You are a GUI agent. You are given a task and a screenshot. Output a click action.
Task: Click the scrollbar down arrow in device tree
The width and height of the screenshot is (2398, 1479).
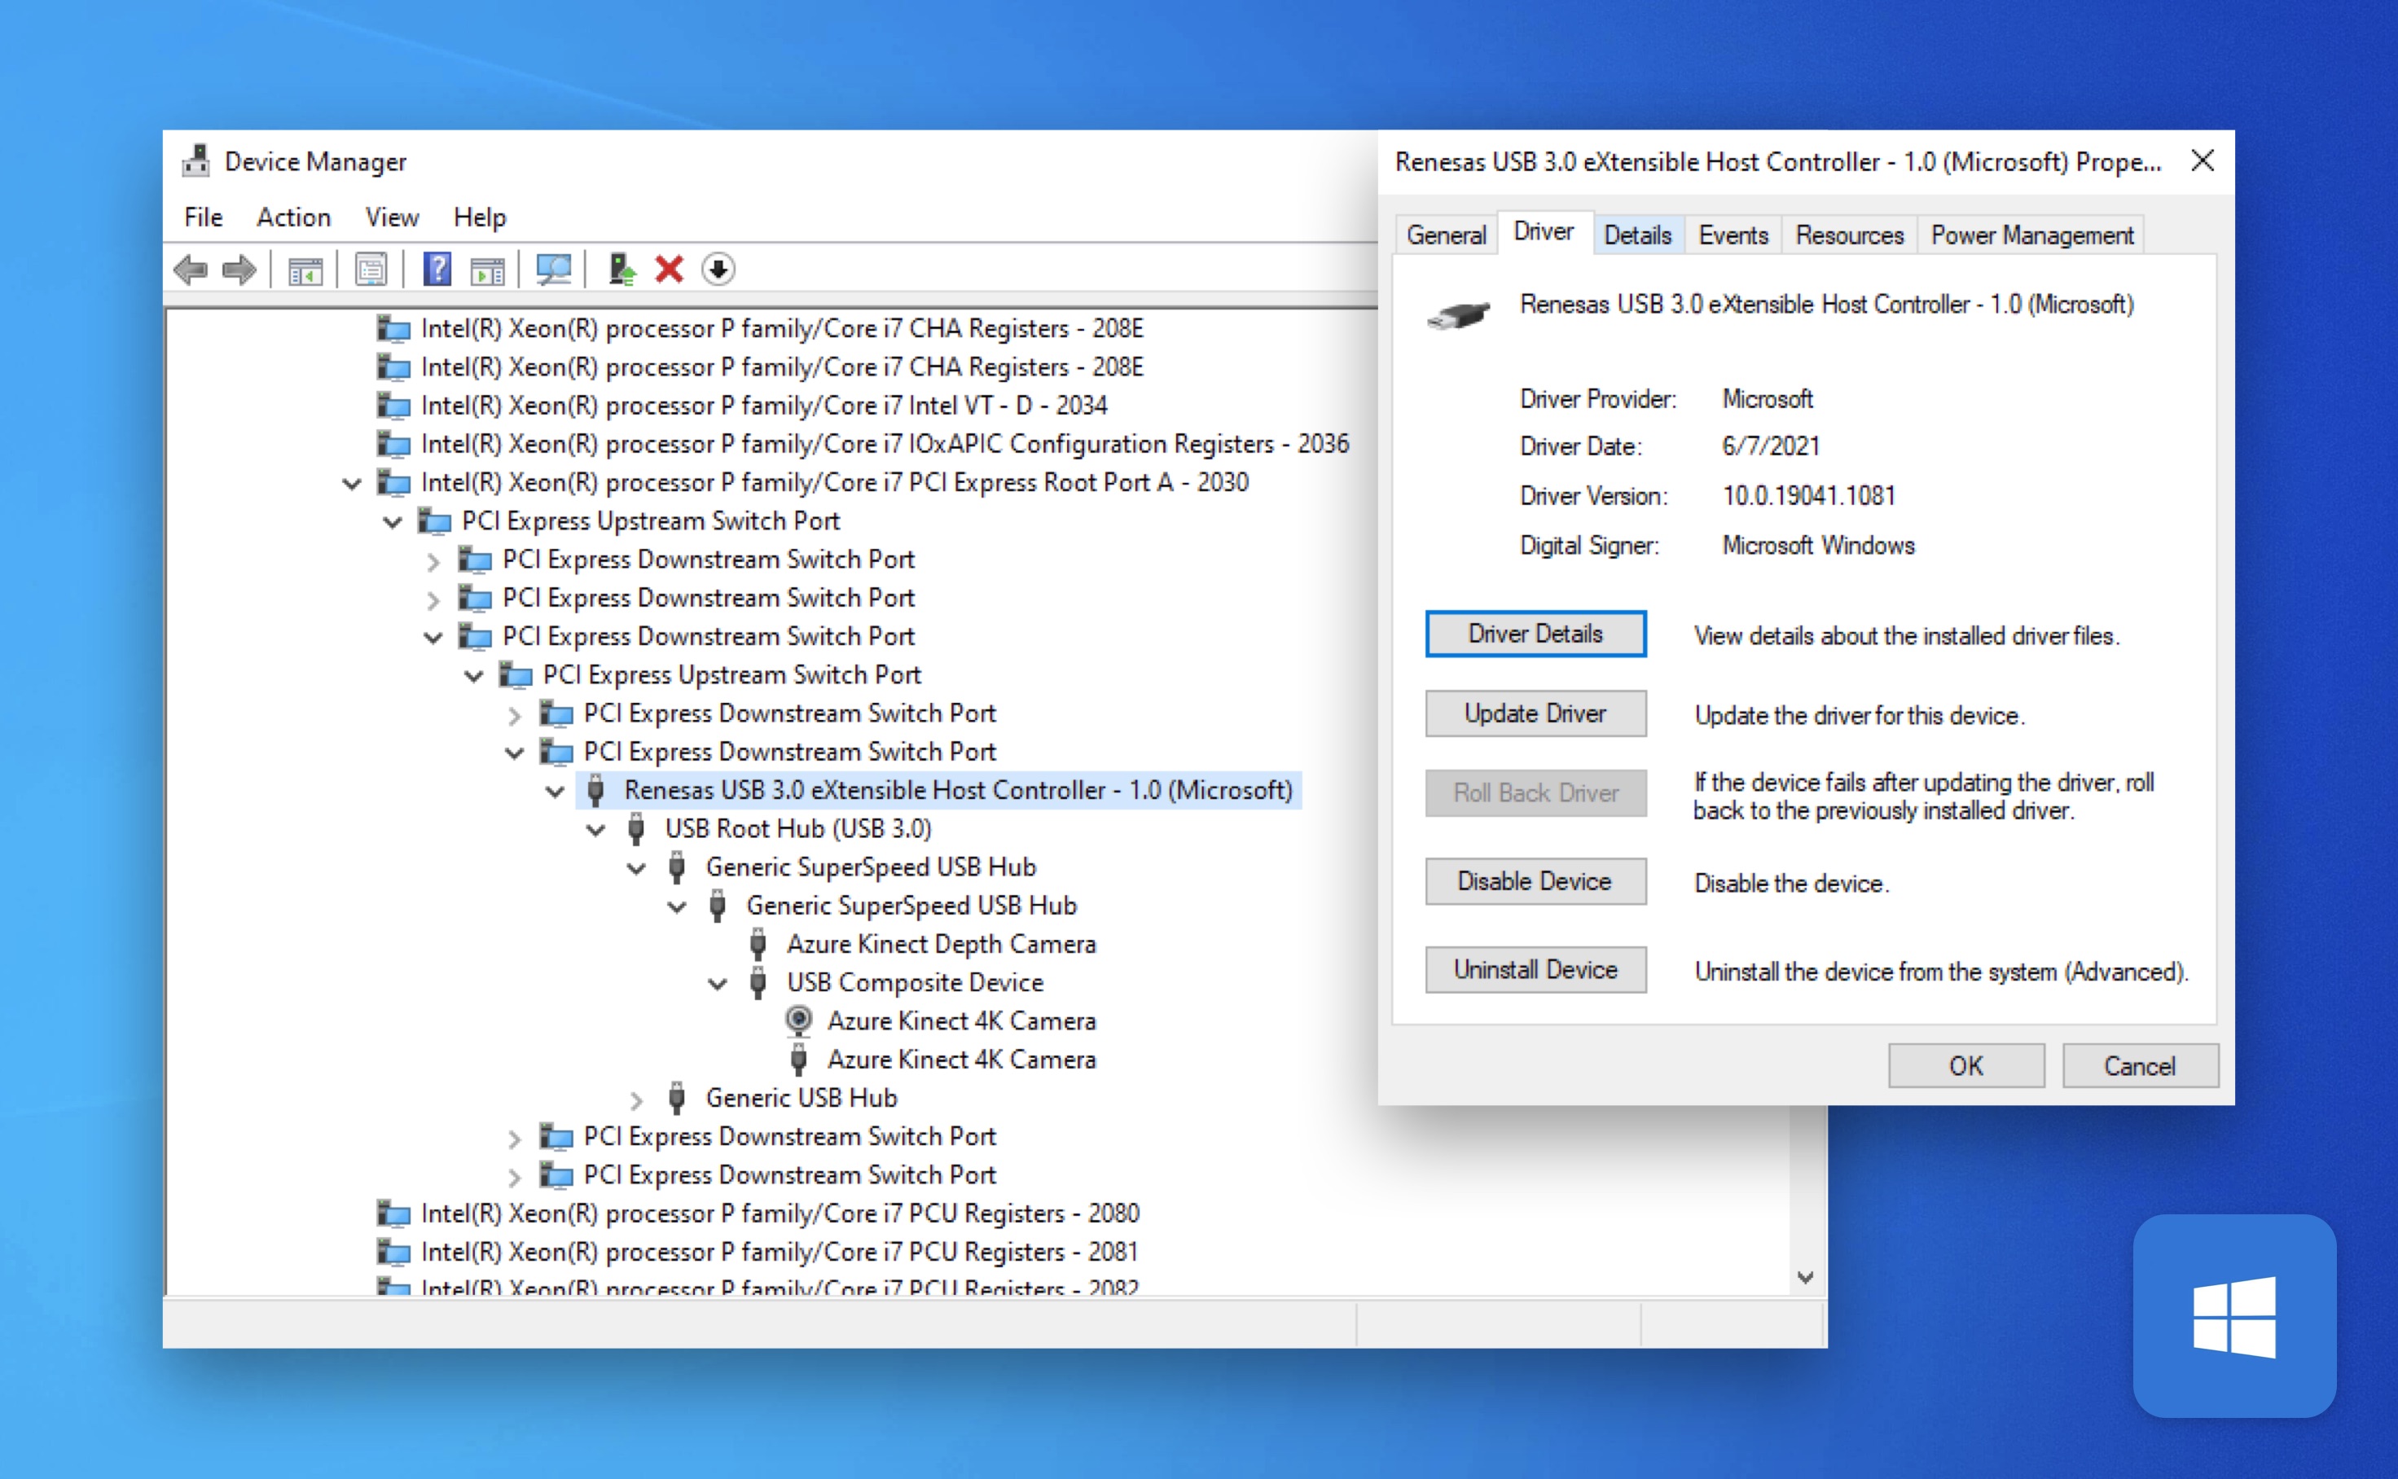pyautogui.click(x=1806, y=1278)
